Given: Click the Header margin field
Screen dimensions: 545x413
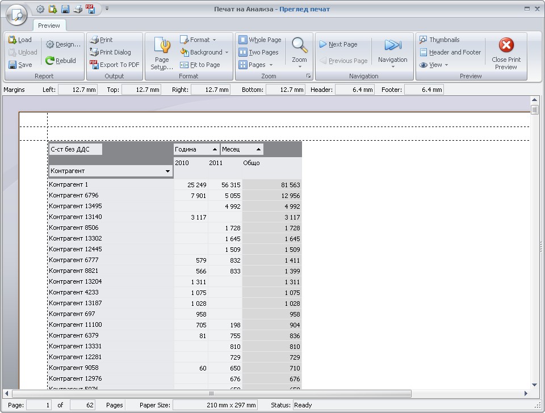Looking at the screenshot, I should [354, 90].
